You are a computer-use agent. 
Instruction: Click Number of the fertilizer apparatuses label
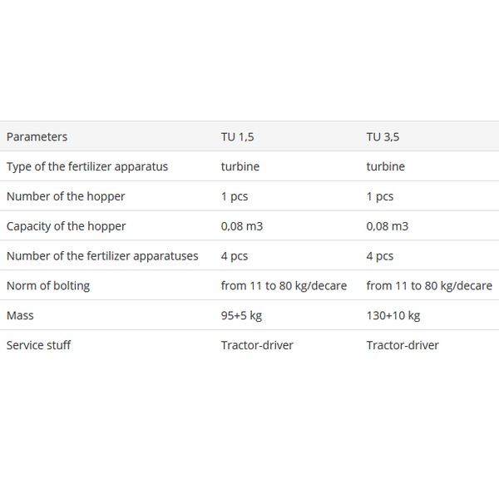102,256
